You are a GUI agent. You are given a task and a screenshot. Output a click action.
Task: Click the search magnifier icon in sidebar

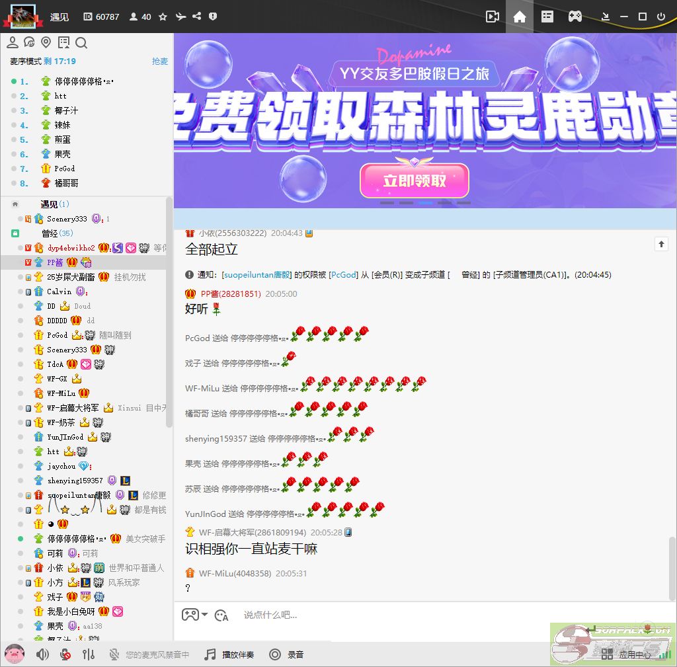click(x=81, y=43)
